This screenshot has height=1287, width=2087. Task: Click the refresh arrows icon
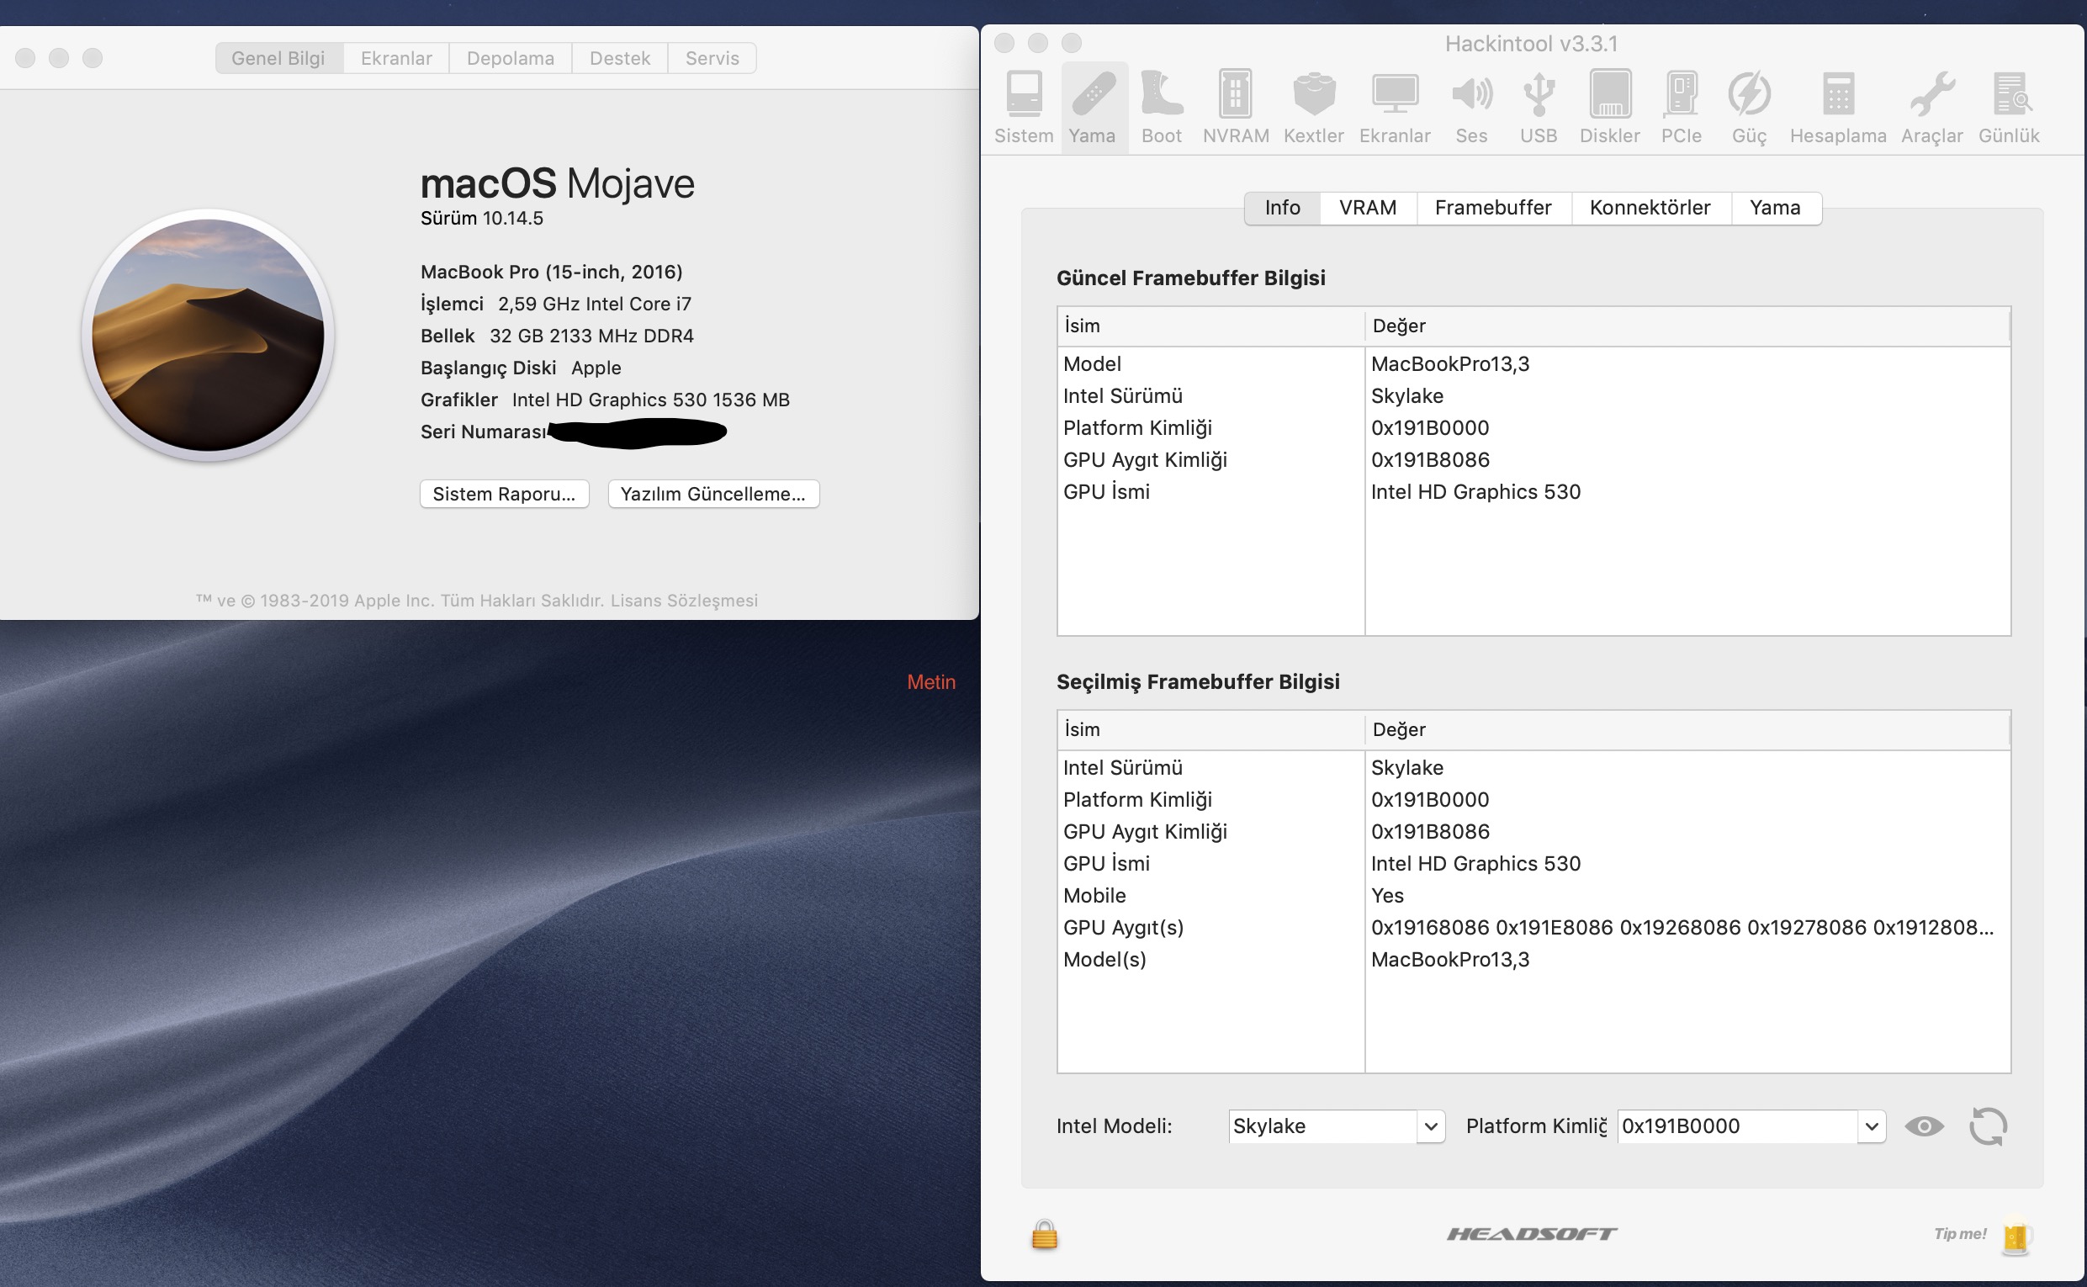coord(1988,1126)
